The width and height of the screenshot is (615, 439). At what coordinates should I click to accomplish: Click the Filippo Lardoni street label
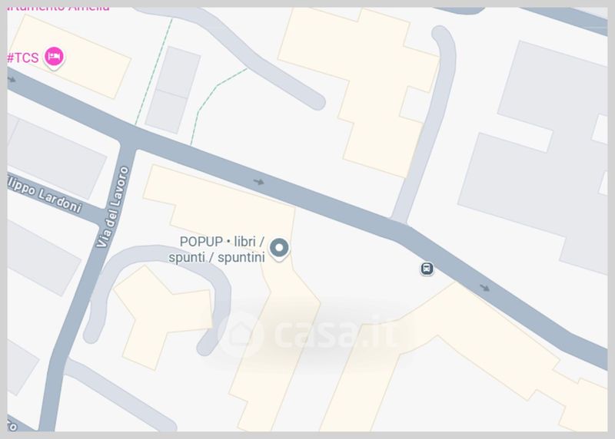45,195
